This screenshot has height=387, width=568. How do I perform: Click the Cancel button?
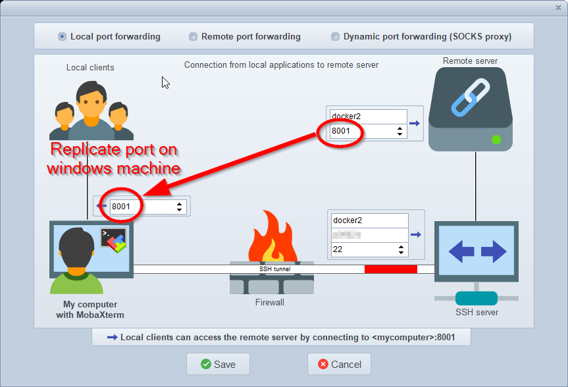coord(339,364)
